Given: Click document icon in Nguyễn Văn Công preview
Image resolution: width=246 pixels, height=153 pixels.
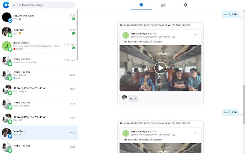Looking at the screenshot, I should 20,19.
